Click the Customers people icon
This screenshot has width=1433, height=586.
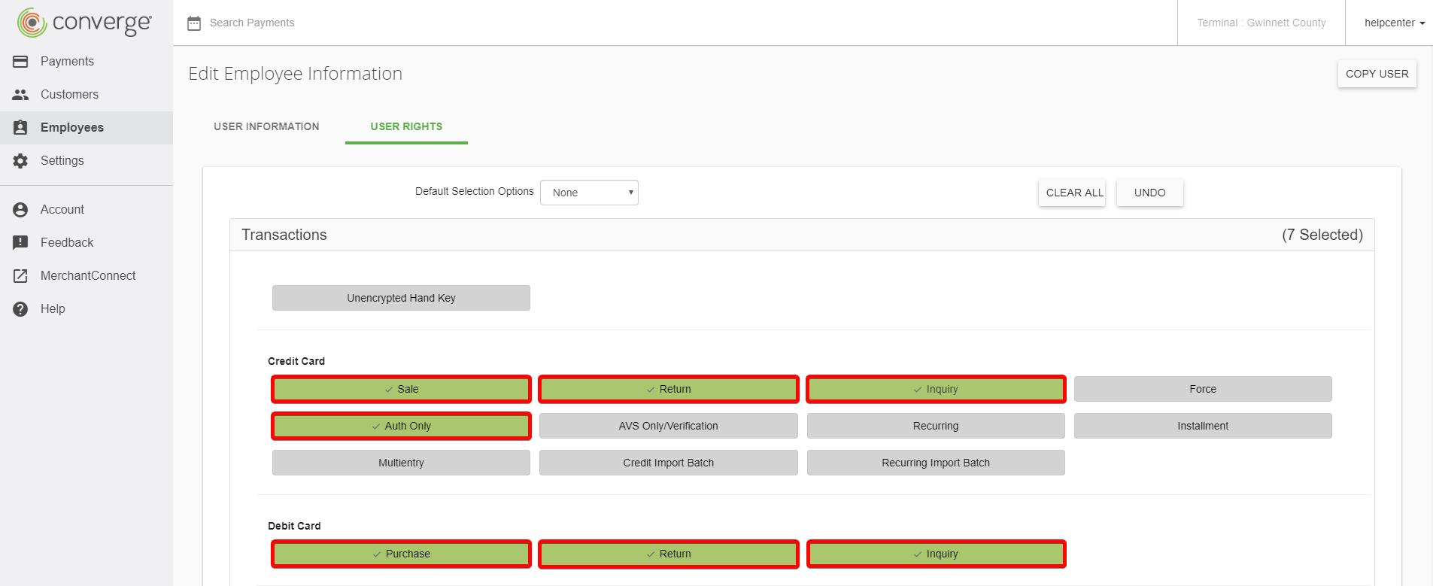pos(20,94)
